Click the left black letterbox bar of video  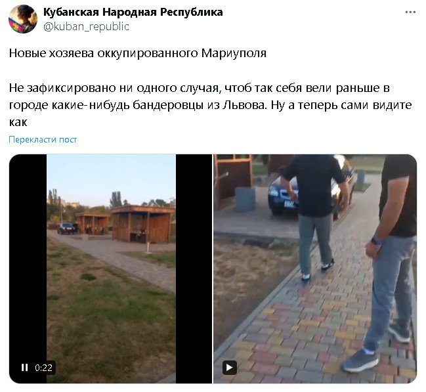(x=28, y=269)
